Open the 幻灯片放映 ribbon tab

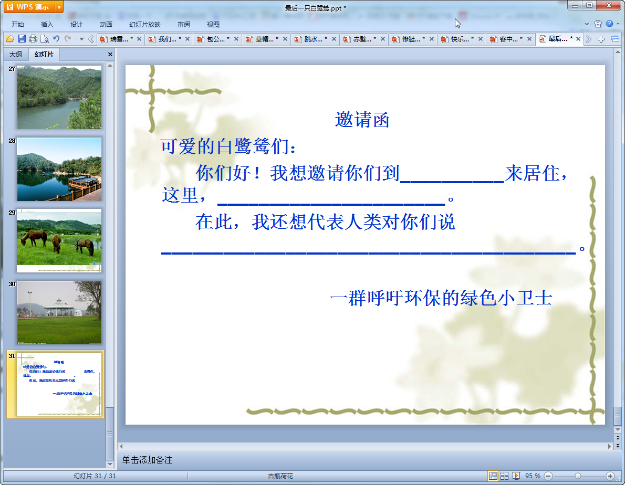pyautogui.click(x=144, y=25)
